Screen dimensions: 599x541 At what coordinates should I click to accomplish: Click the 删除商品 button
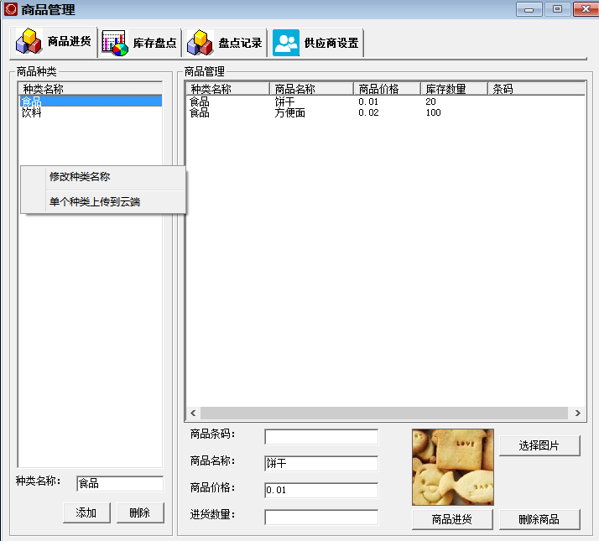coord(539,519)
